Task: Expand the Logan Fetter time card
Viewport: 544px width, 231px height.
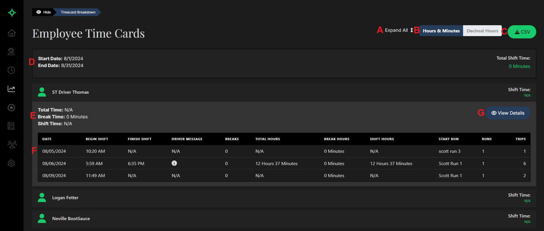Action: tap(65, 198)
